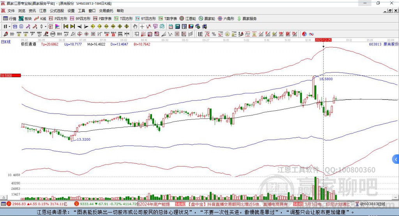Click the Md=16.4822 indicator value

(96, 44)
